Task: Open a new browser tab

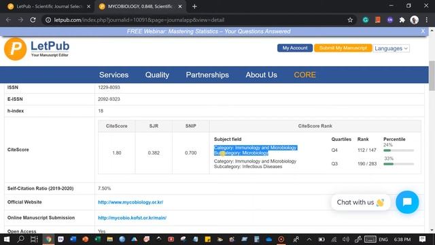Action: tap(194, 6)
